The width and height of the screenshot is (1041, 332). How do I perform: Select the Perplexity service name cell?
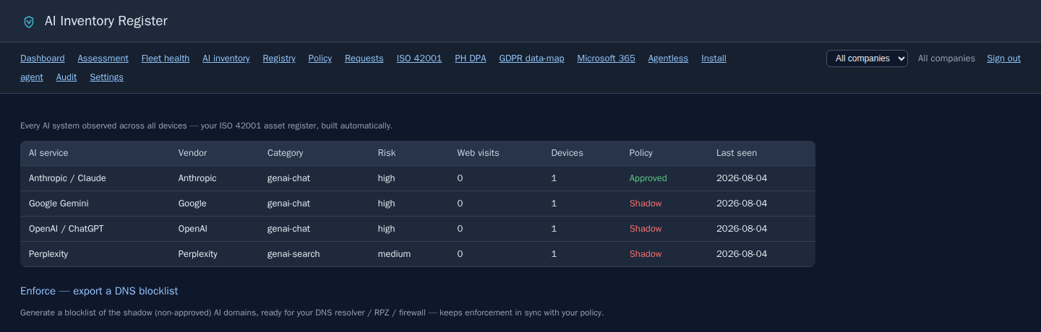click(x=48, y=254)
